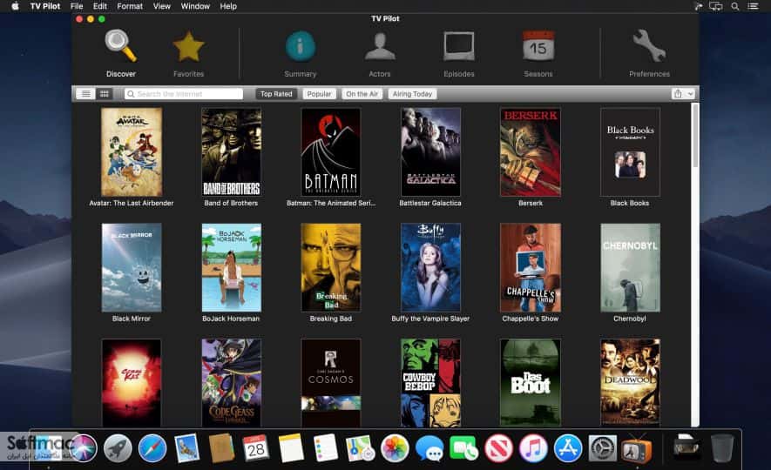Screen dimensions: 771x470
Task: Select the Chappelle's Show poster
Action: tap(530, 268)
